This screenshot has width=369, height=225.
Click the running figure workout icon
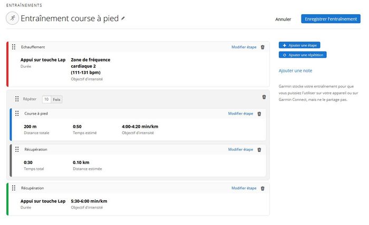click(x=12, y=18)
